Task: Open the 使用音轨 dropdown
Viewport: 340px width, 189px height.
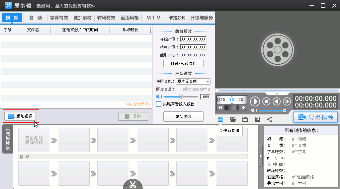Action: [193, 82]
